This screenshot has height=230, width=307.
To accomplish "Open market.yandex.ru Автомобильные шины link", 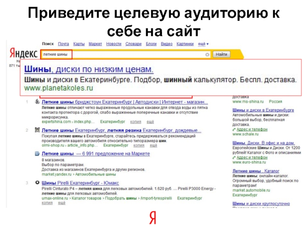I will coord(79,174).
